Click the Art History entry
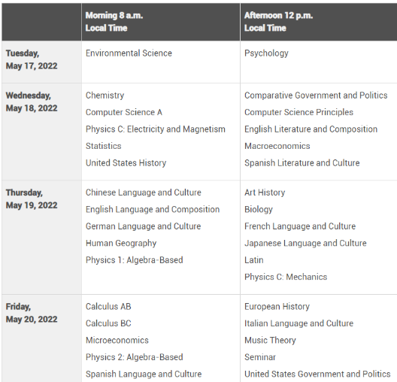 [265, 193]
